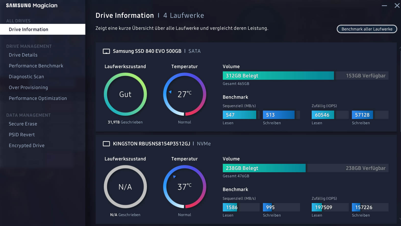Click Samsung 840 EVO health gauge 'Gut'
The image size is (401, 226).
[x=125, y=94]
